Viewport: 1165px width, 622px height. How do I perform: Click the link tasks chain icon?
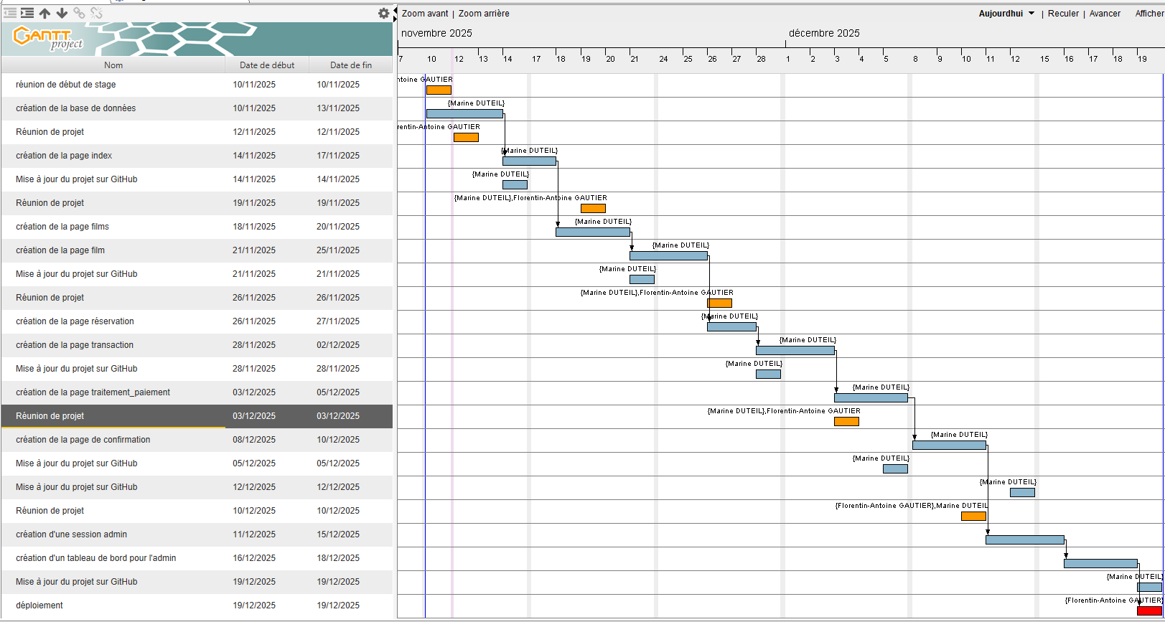point(79,13)
